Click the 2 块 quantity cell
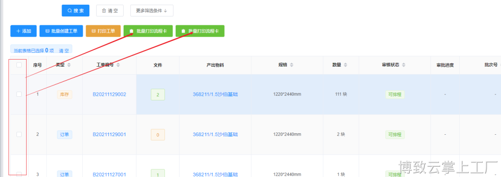Image resolution: width=501 pixels, height=177 pixels. (341, 135)
